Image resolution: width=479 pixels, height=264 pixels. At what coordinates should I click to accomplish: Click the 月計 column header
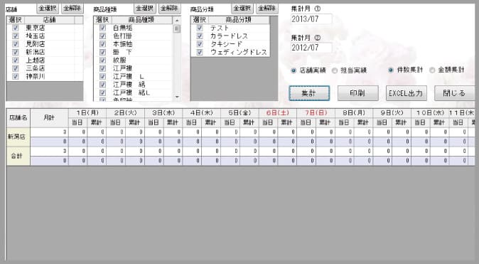pyautogui.click(x=49, y=118)
